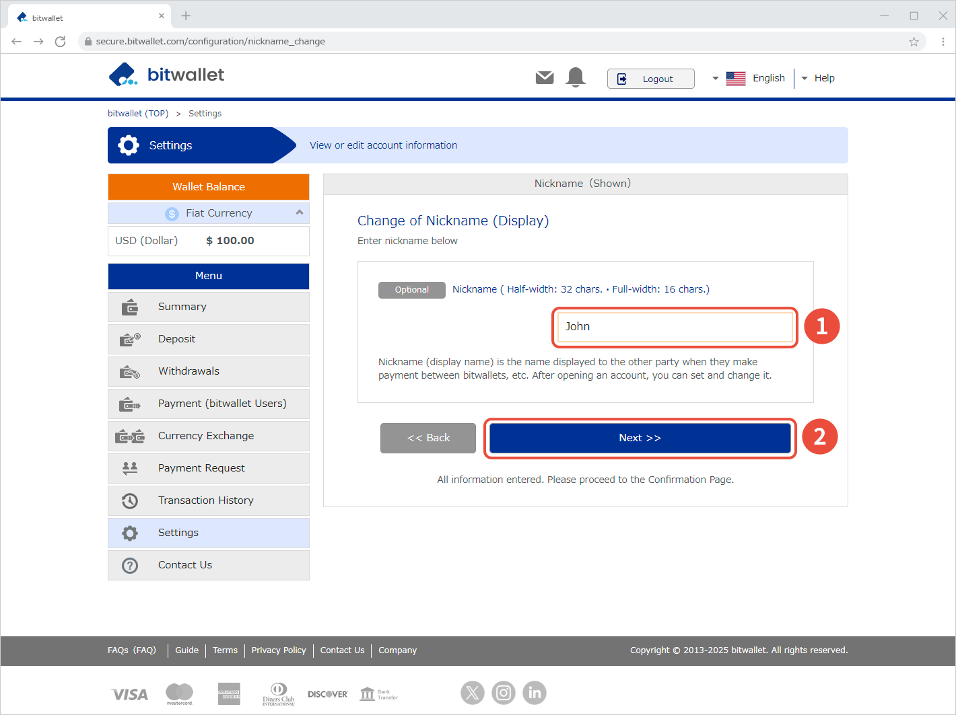Open the English language dropdown
The height and width of the screenshot is (715, 956).
pos(749,78)
